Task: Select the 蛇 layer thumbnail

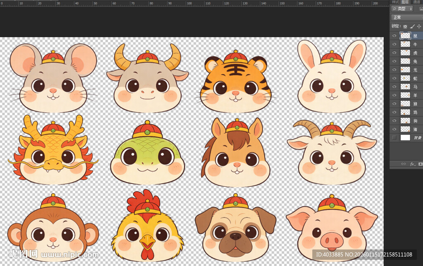Action: (405, 78)
